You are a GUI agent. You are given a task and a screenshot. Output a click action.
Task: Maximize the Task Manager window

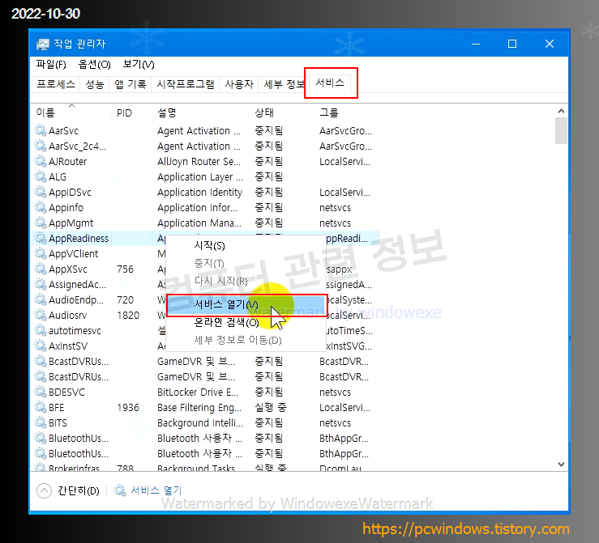pyautogui.click(x=512, y=44)
